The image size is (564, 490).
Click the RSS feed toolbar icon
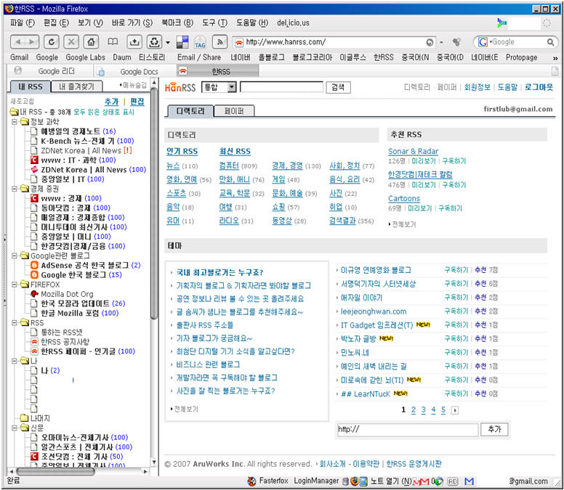tap(219, 42)
